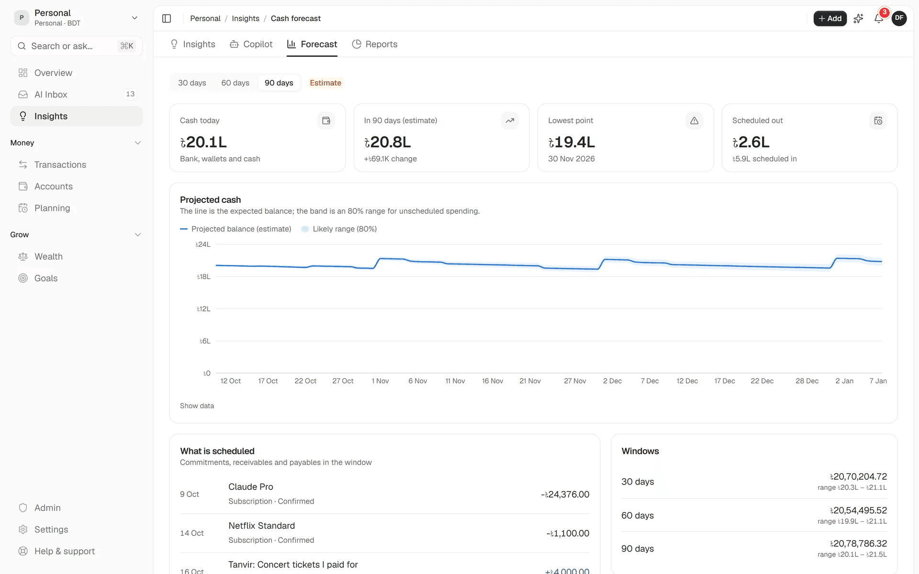Open the DF profile avatar

tap(899, 18)
